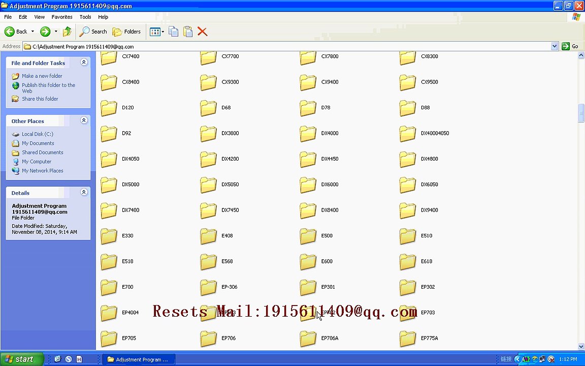Click the taskbar clock showing 1:12 PM

568,359
